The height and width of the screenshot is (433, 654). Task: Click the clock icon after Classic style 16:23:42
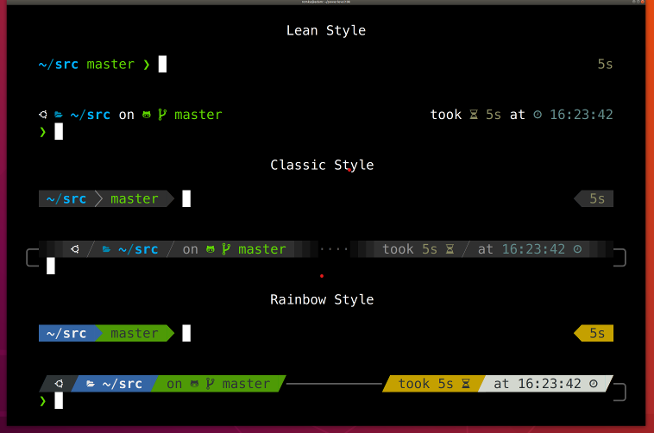point(578,249)
